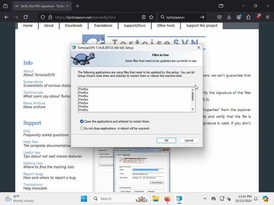The height and width of the screenshot is (205, 274).
Task: Click the digital signature screenshot thumbnail
Action: tap(132, 170)
